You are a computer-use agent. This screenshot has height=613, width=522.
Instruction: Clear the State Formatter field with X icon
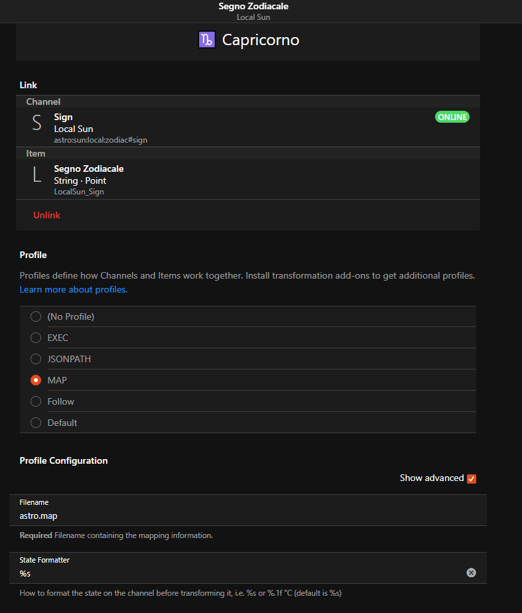pyautogui.click(x=471, y=573)
